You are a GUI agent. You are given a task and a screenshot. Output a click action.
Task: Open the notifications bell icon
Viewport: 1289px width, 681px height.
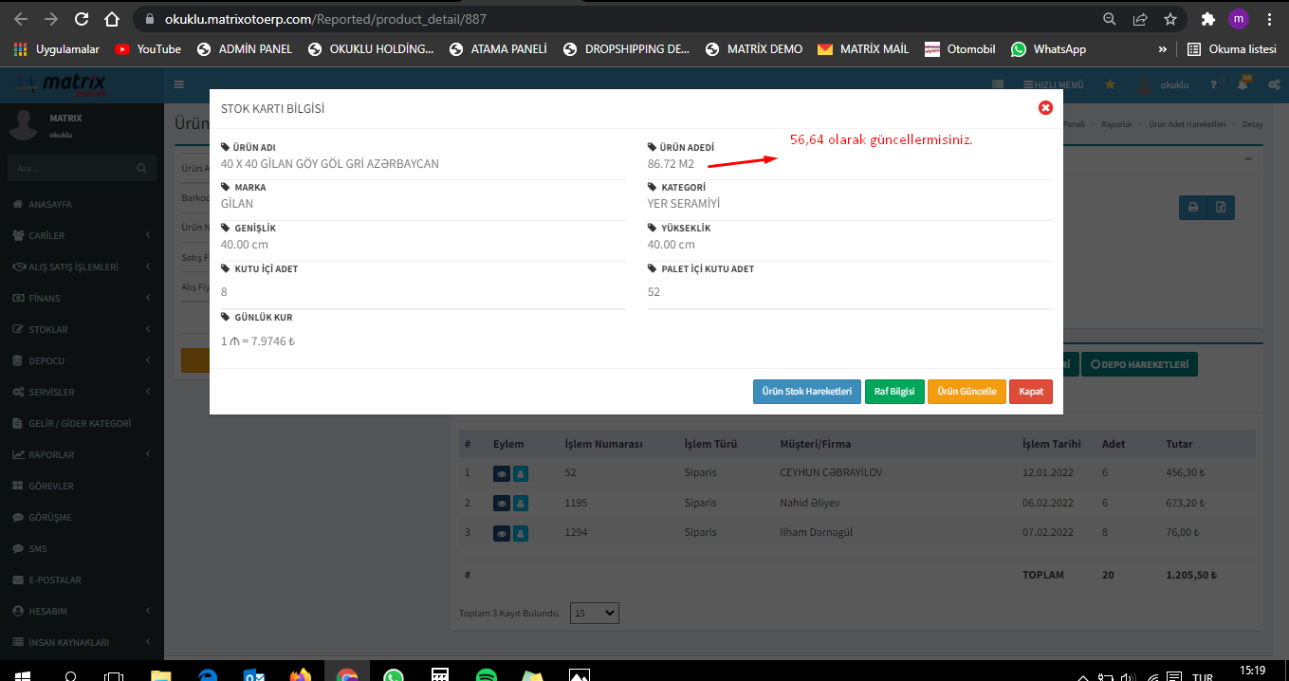1243,84
